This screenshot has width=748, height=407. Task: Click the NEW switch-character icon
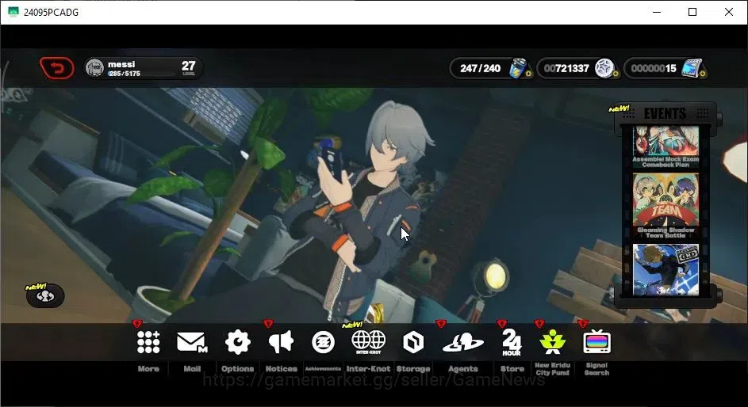[x=45, y=295]
